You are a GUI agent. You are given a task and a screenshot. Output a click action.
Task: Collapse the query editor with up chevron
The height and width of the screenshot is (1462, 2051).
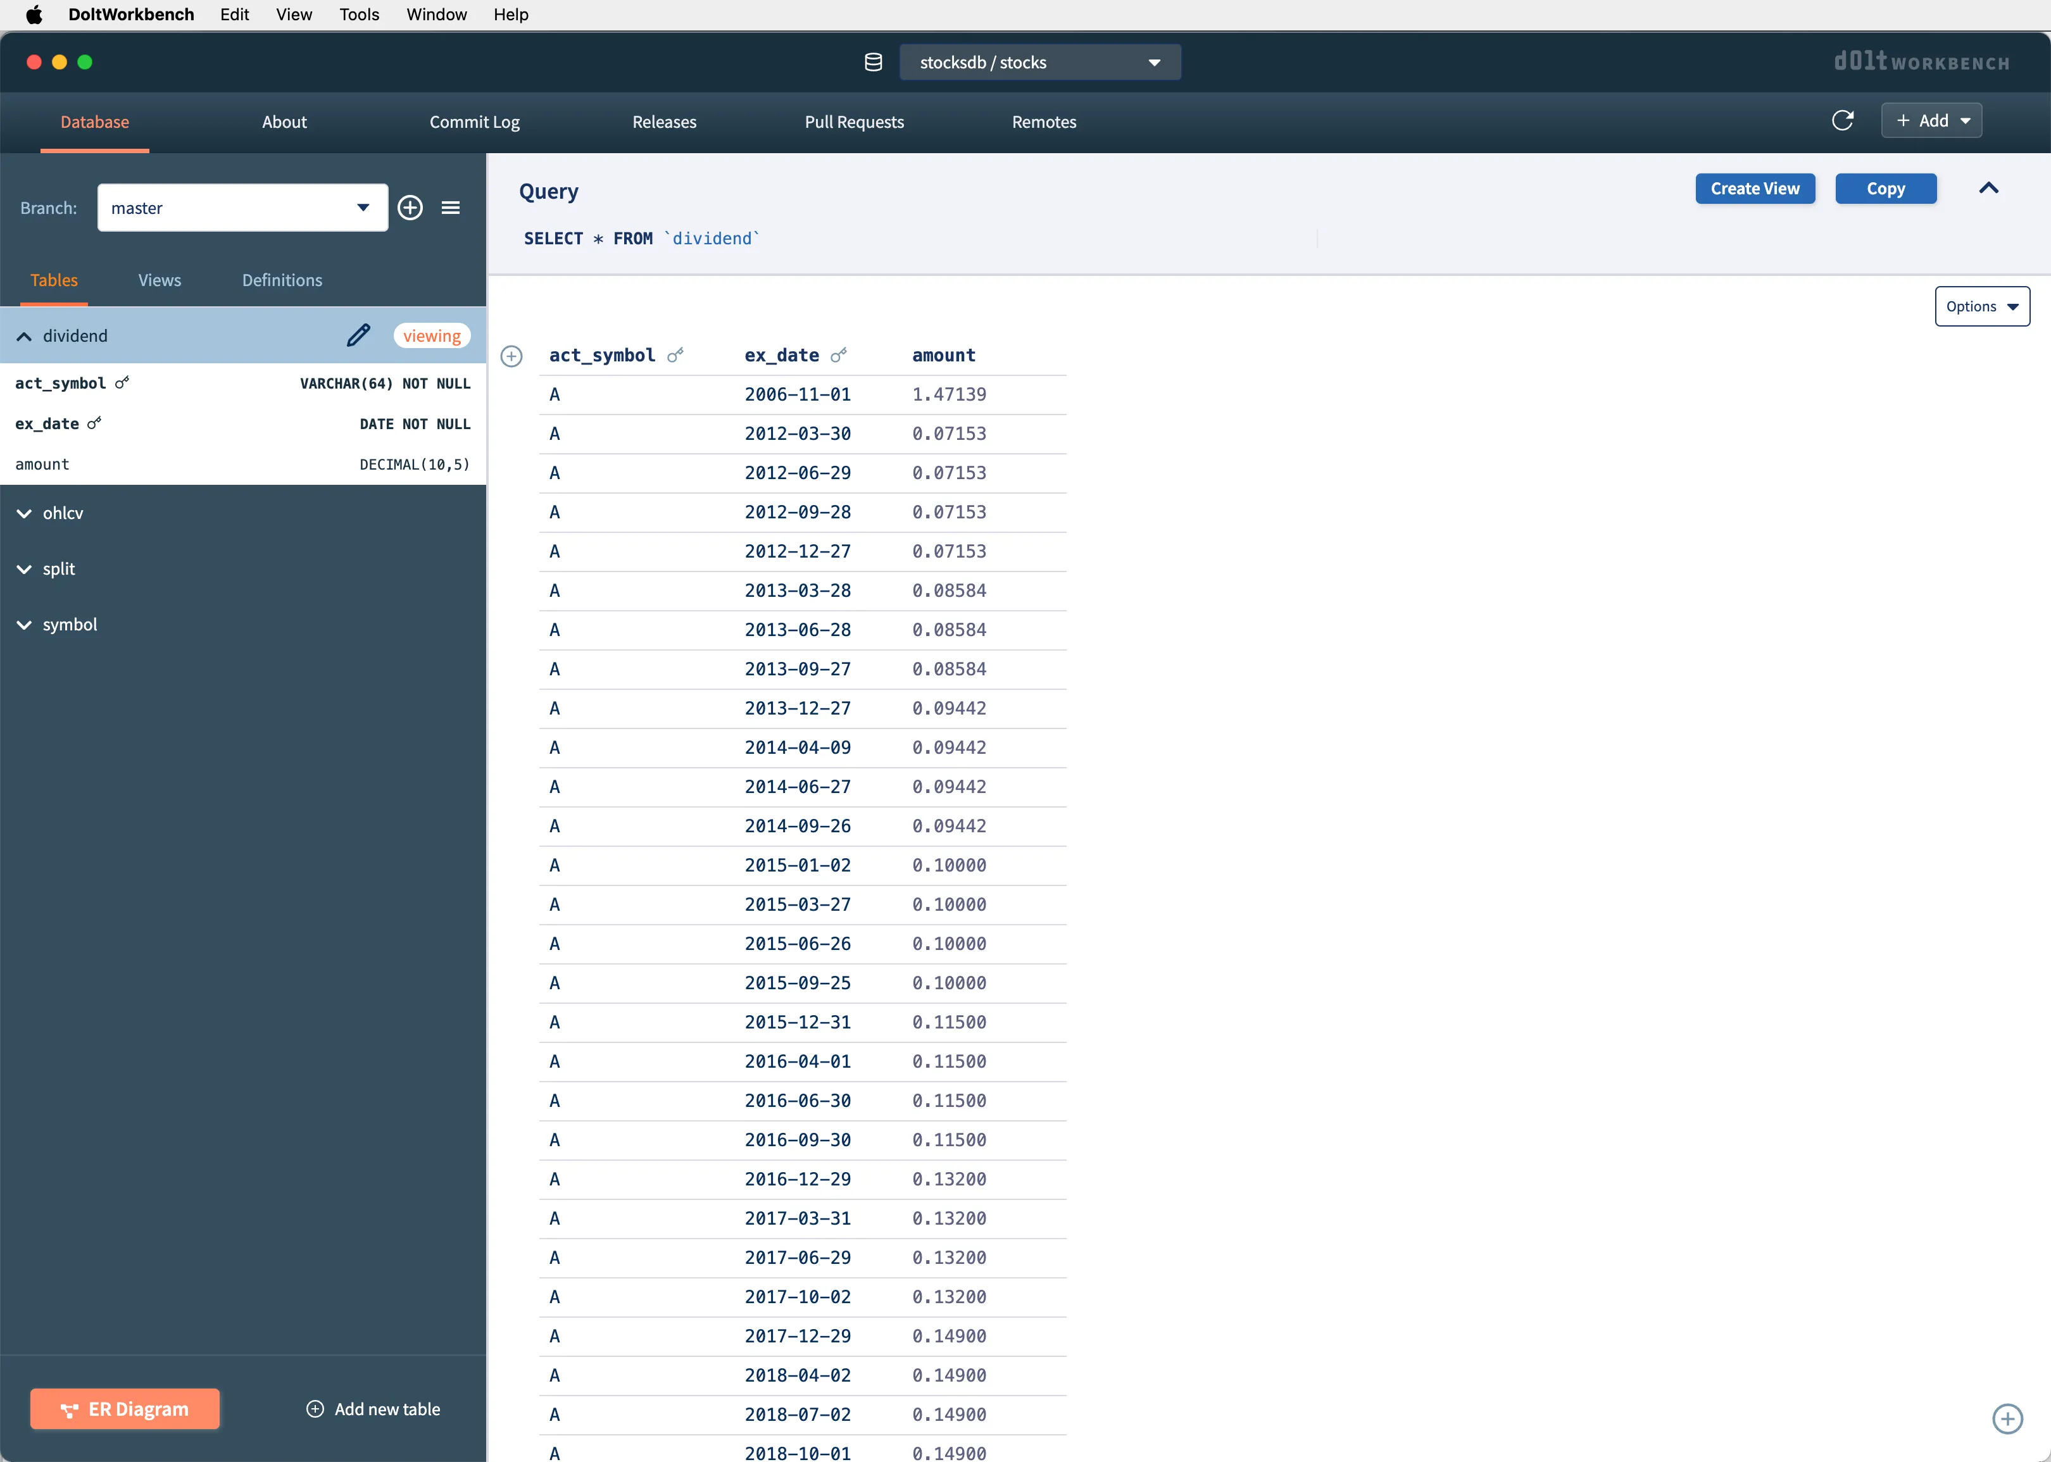1988,188
